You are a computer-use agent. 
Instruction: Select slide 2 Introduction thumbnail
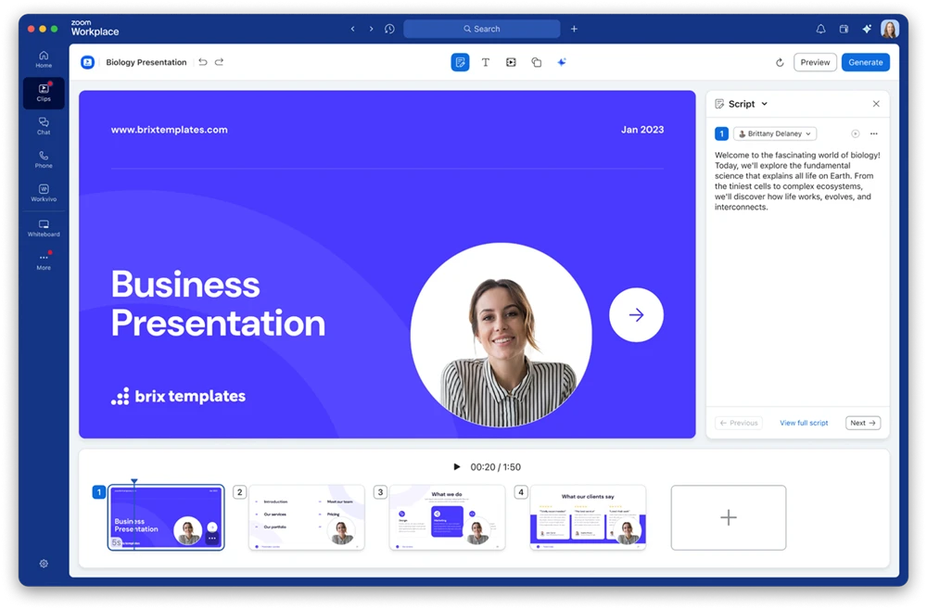coord(306,517)
